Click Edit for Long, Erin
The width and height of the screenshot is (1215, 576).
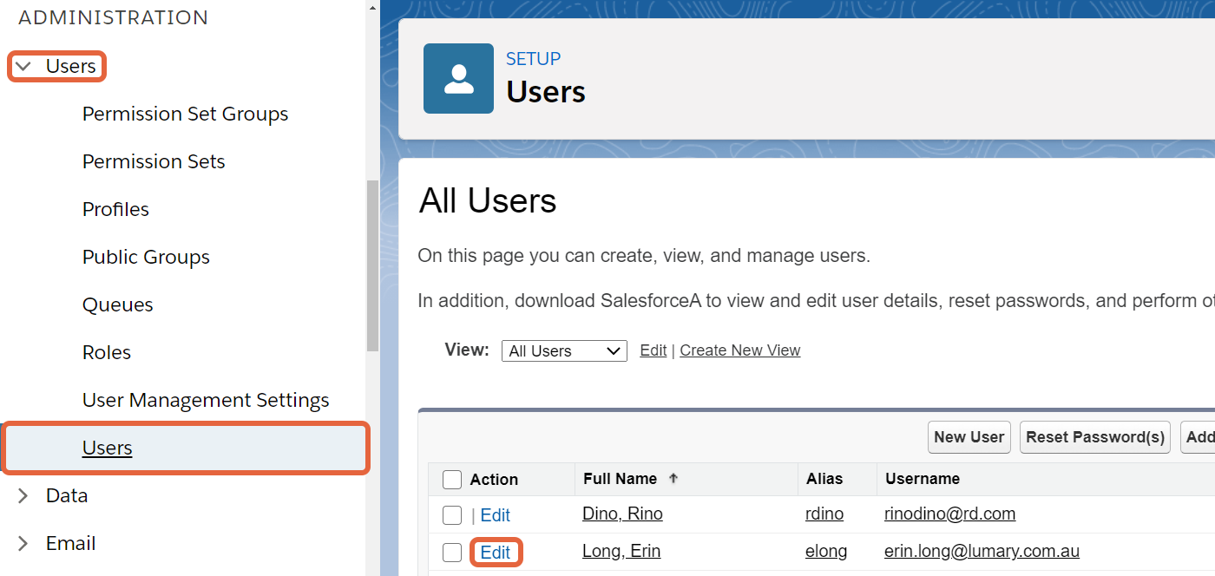pyautogui.click(x=496, y=553)
